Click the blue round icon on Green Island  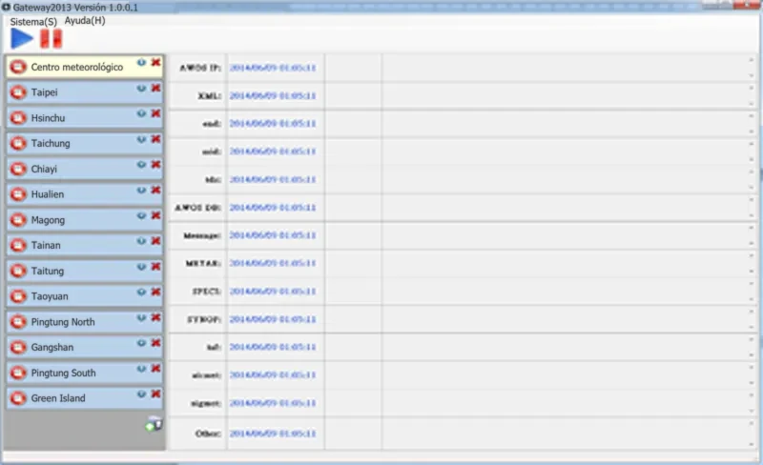click(141, 394)
